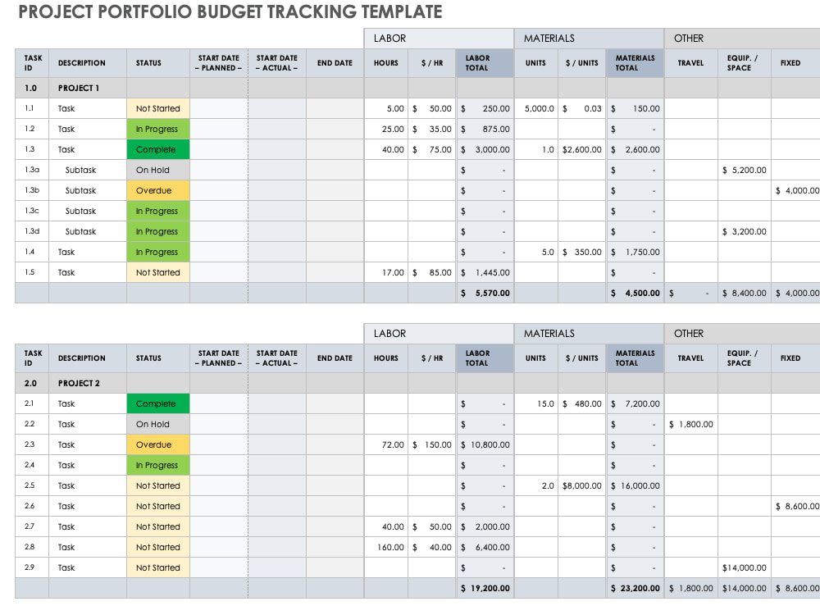Click the HOURS column header in Project 2
This screenshot has height=615, width=820.
[385, 358]
